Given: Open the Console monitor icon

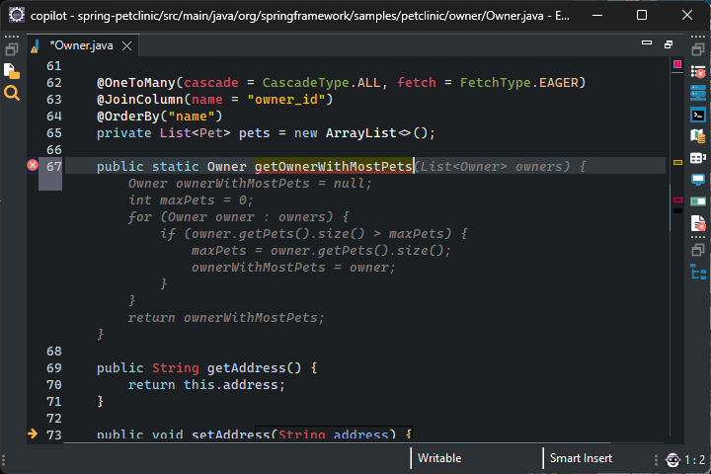Looking at the screenshot, I should coord(698,180).
